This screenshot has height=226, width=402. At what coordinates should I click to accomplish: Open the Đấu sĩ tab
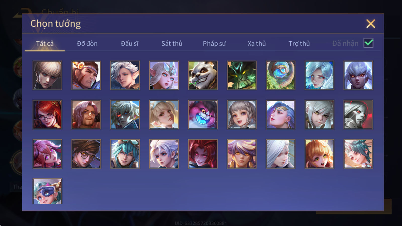(x=130, y=43)
